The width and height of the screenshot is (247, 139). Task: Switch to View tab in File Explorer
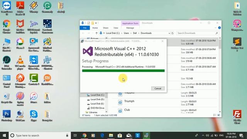(116, 28)
